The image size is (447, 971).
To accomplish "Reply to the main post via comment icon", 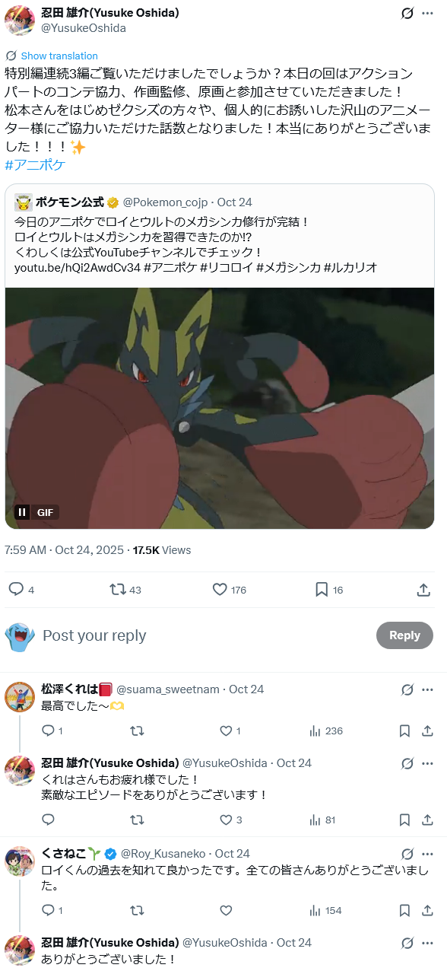I will point(15,589).
